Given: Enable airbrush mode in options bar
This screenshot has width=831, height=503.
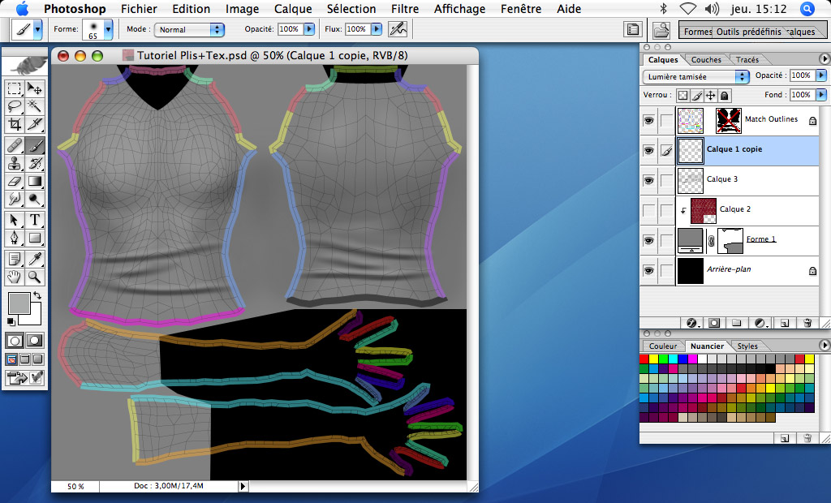Looking at the screenshot, I should (x=398, y=29).
